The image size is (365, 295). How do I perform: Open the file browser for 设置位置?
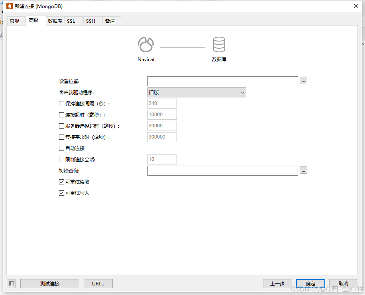pos(303,81)
